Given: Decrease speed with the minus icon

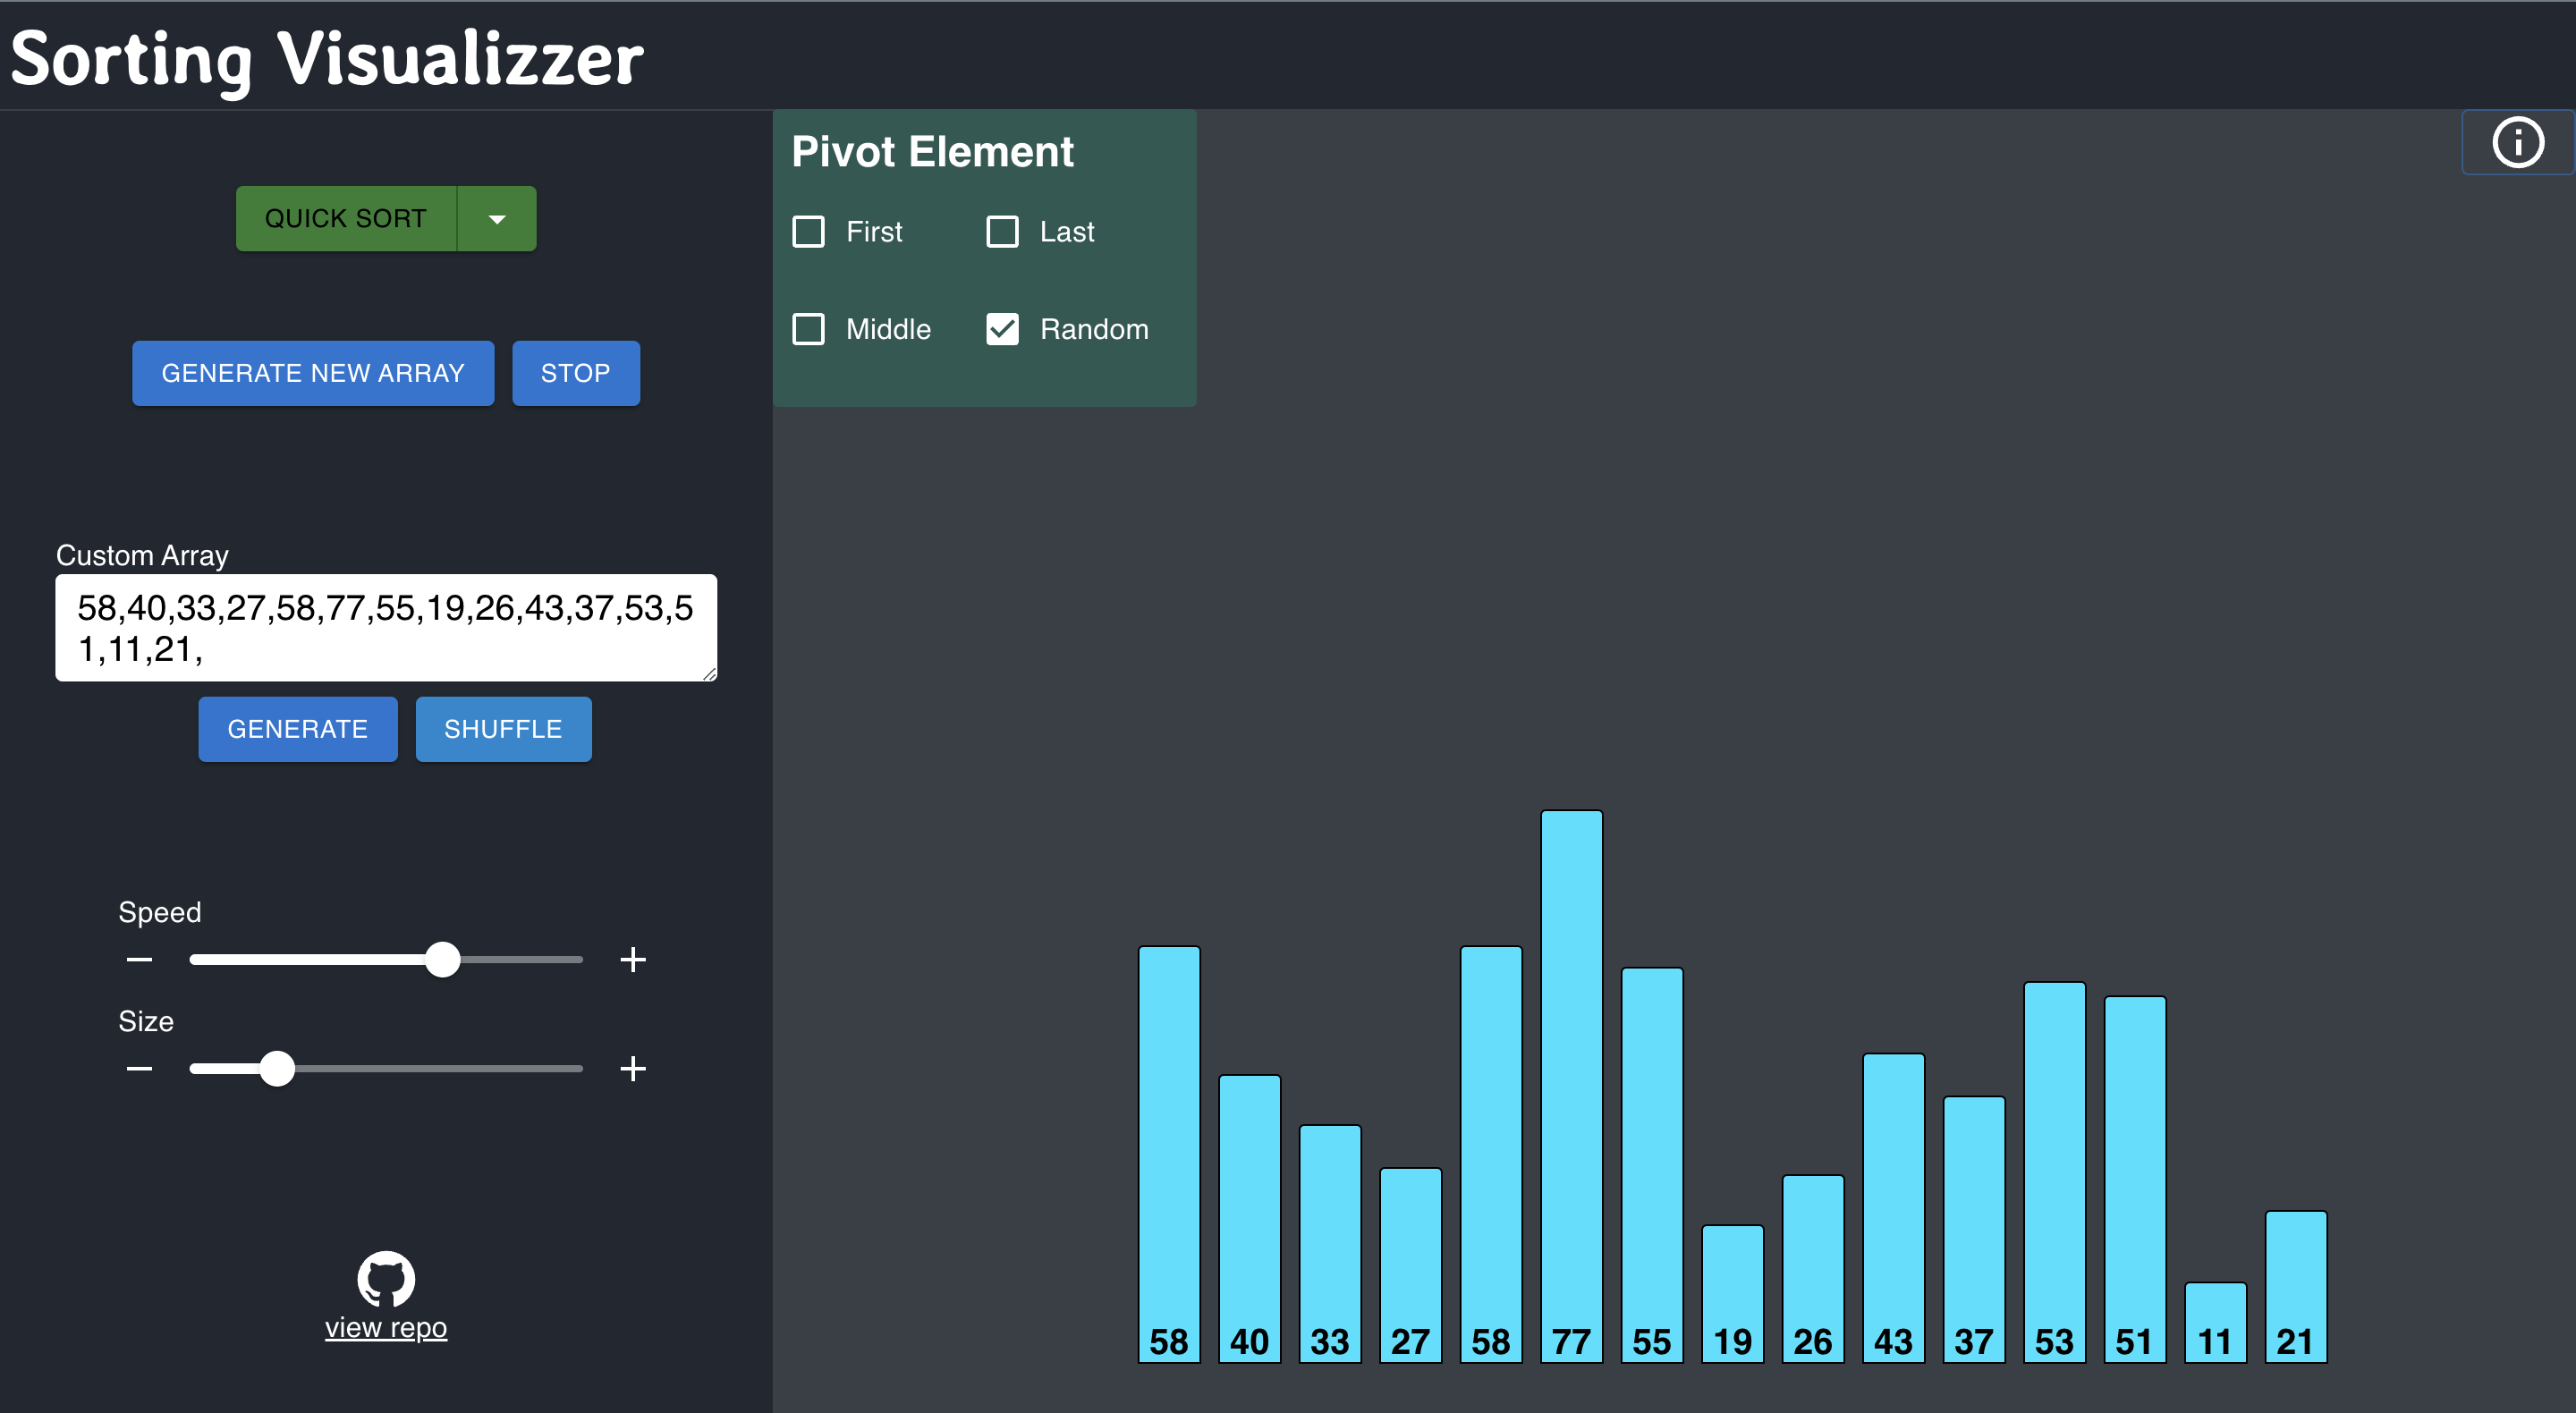Looking at the screenshot, I should tap(140, 960).
